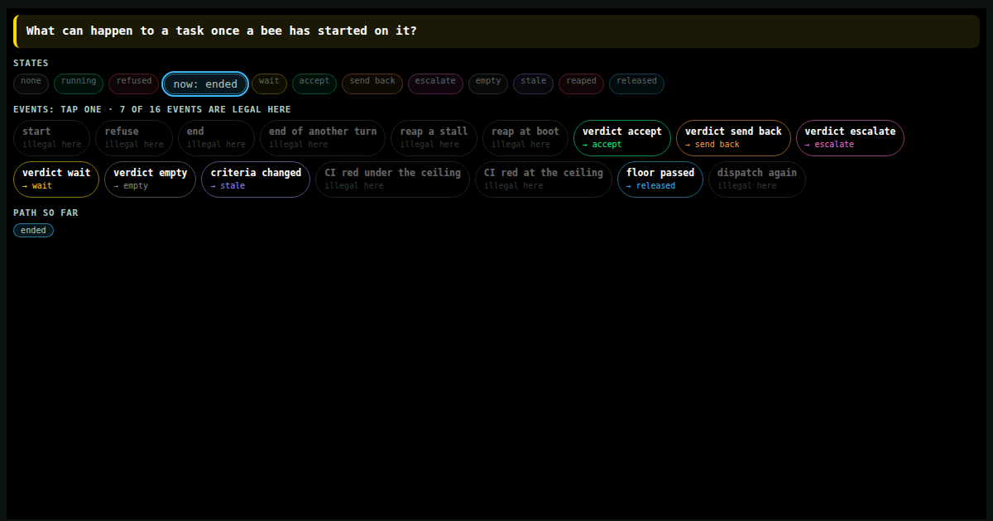
Task: Click the 'escalate' pill in the states row
Action: coord(435,84)
